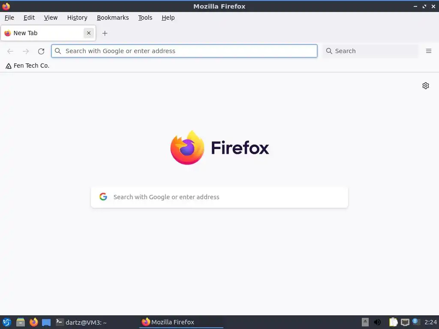Screen dimensions: 439x329
Task: Open the Tools menu
Action: [x=145, y=18]
